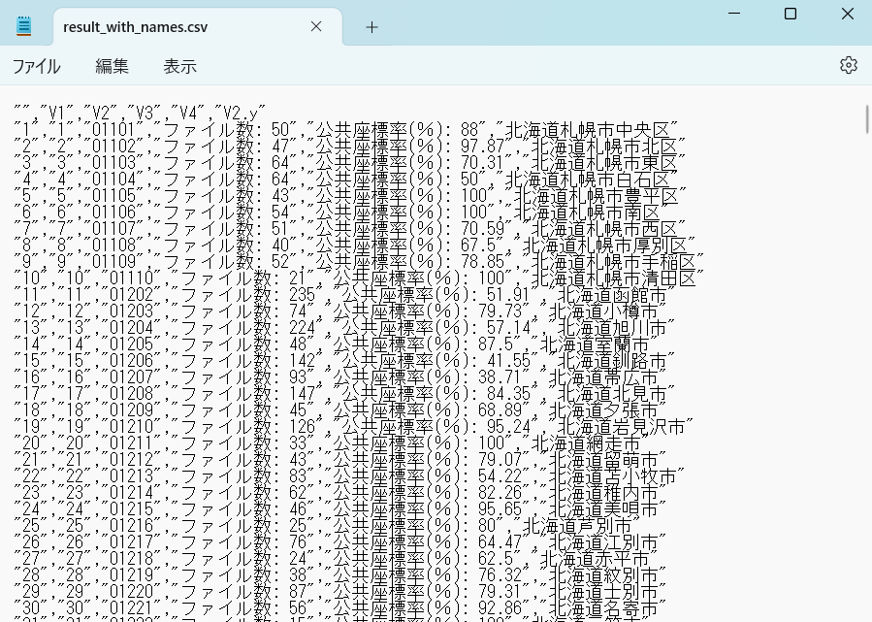Screen dimensions: 872x622
Task: Click the text 北海道留萌市
Action: click(603, 460)
